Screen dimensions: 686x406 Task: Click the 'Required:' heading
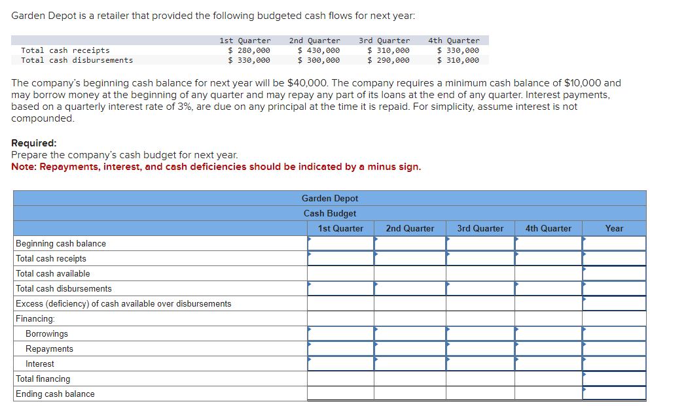(x=33, y=143)
